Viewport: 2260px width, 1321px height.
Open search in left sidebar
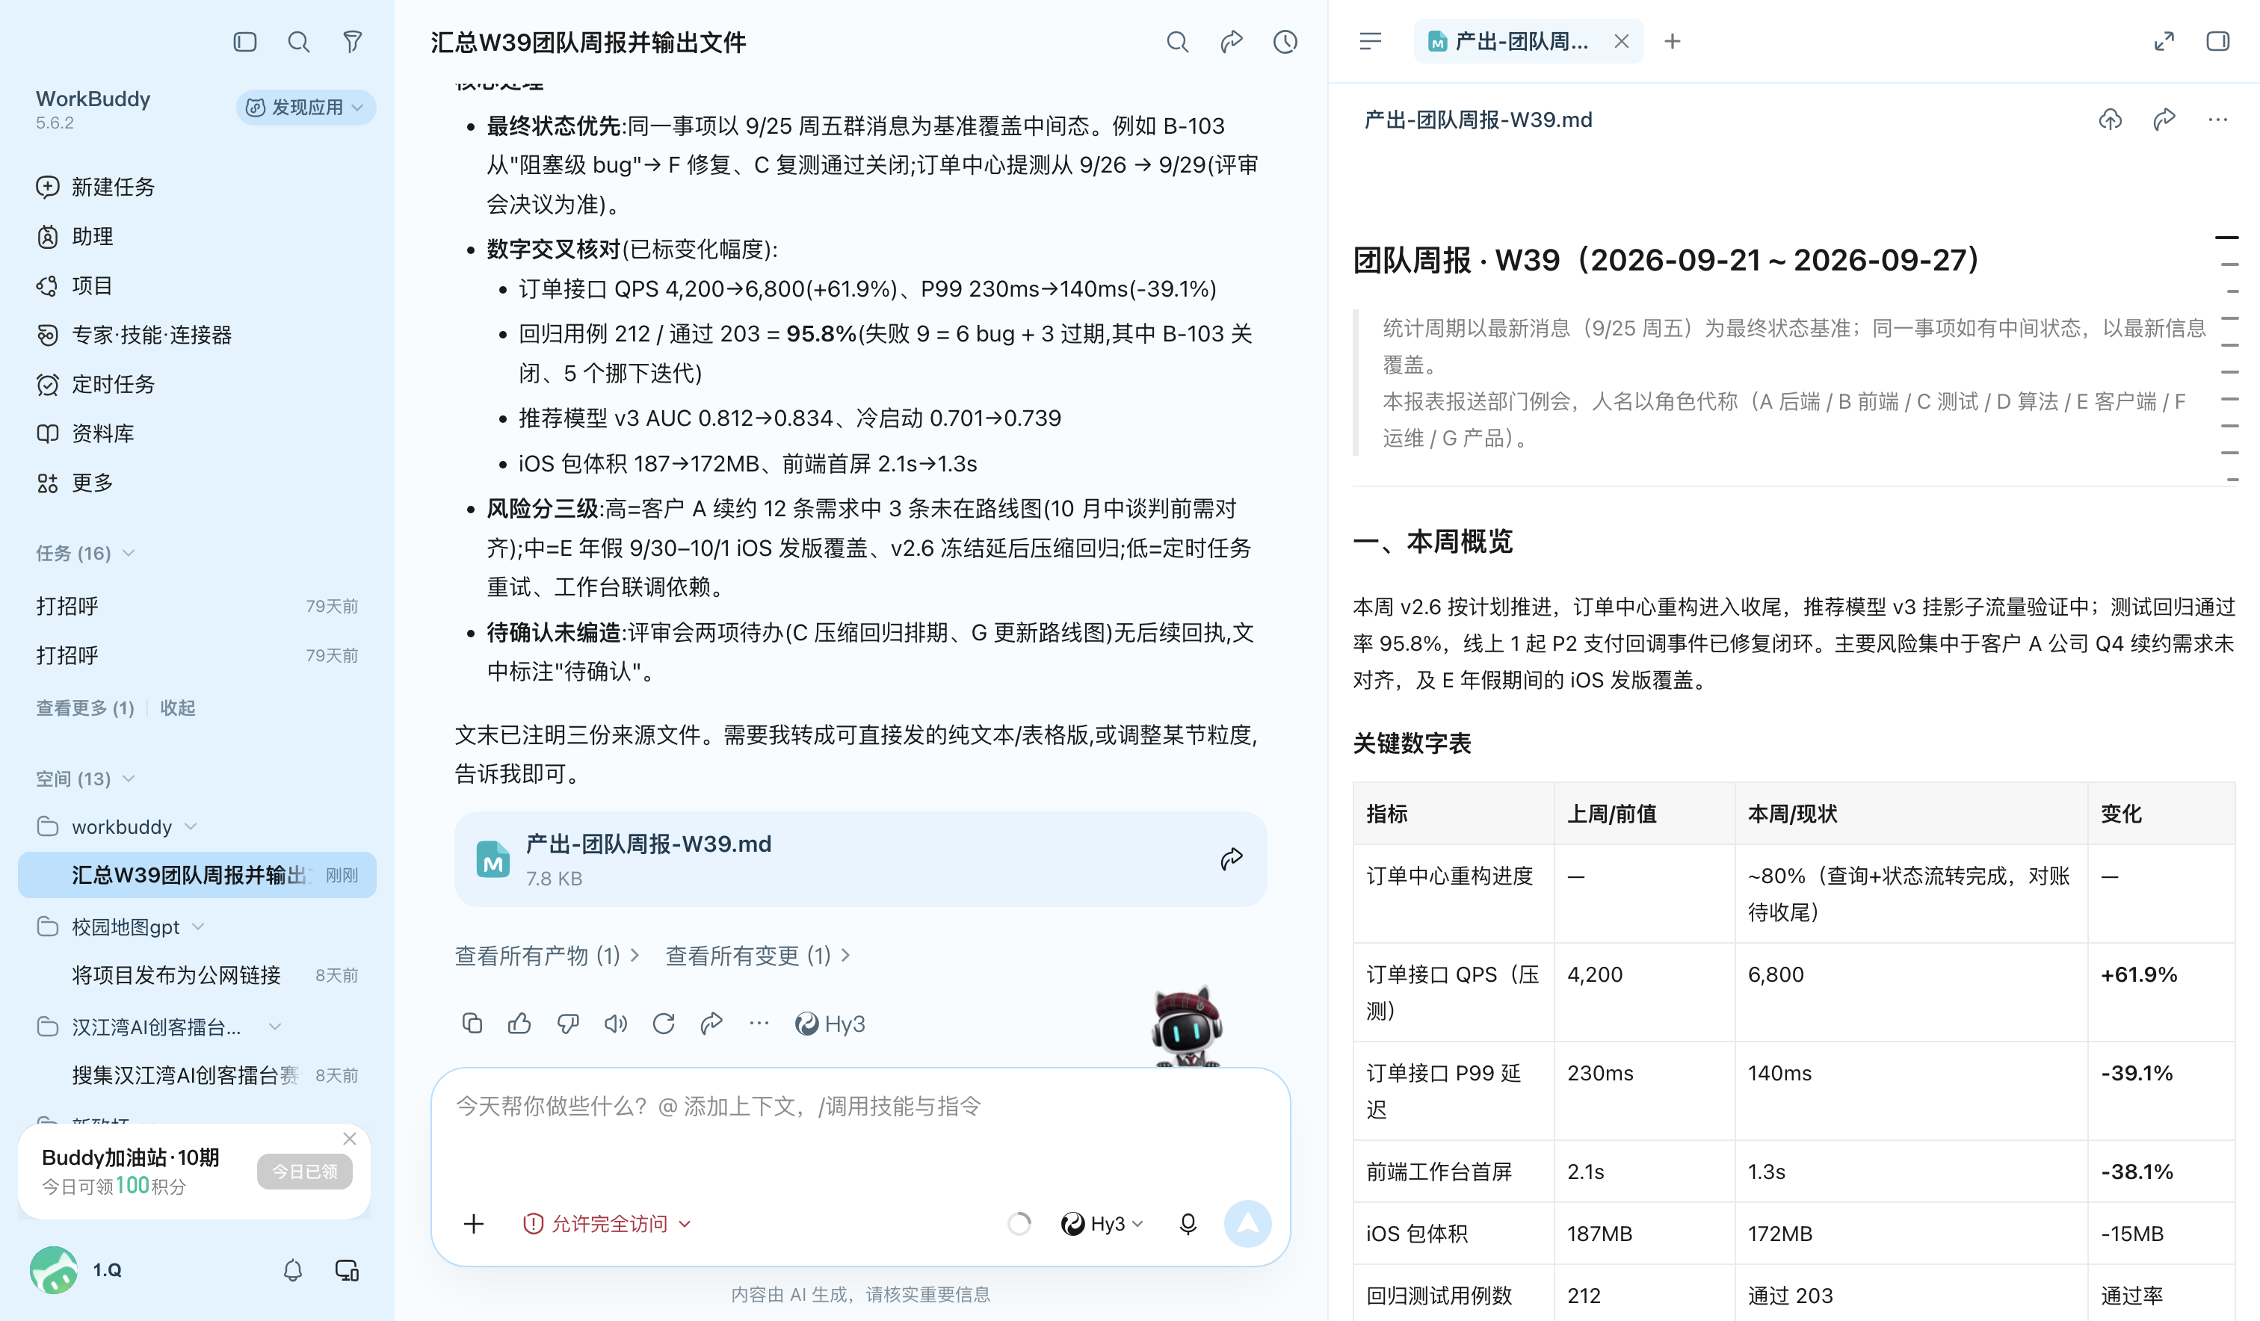pyautogui.click(x=299, y=42)
